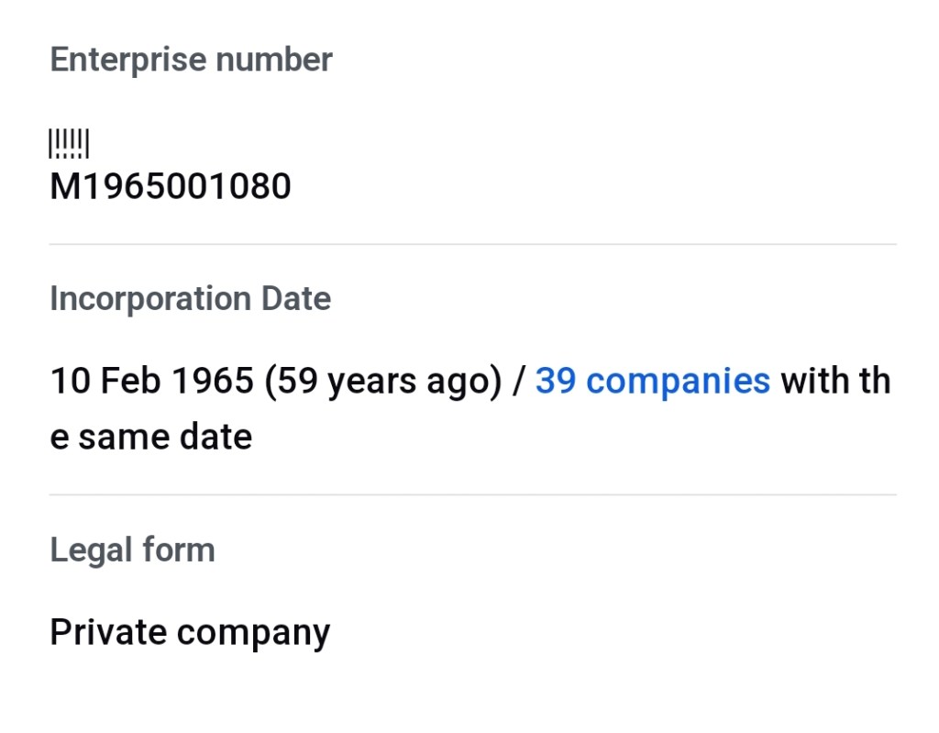Click the divider line below the enterprise number
Viewport: 939px width, 733px height.
[x=472, y=244]
